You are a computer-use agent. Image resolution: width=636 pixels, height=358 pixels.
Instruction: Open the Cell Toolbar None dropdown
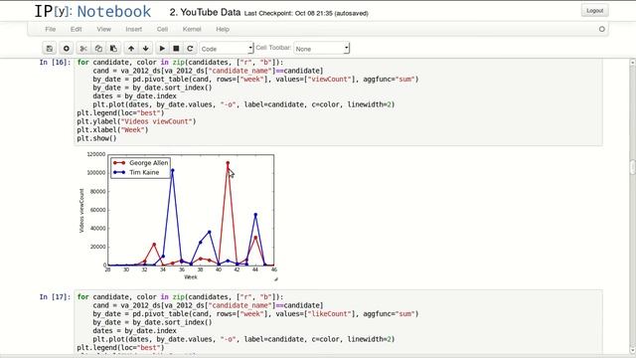point(321,49)
